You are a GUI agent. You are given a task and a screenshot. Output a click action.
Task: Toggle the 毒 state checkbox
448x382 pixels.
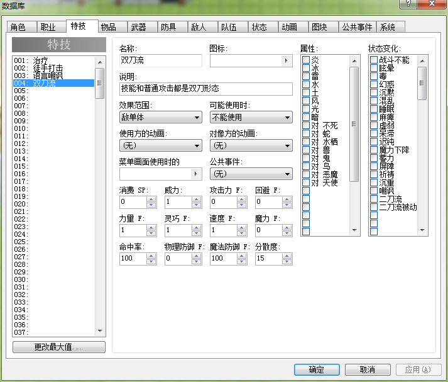[x=374, y=76]
